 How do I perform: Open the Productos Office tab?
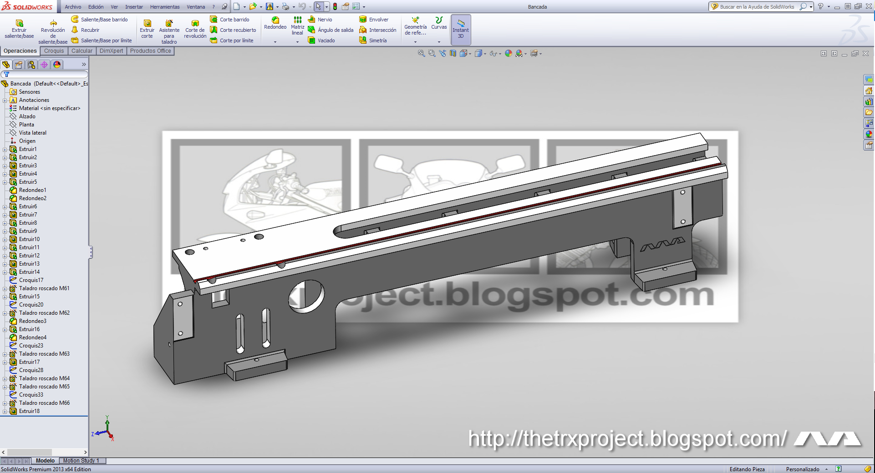pos(151,51)
